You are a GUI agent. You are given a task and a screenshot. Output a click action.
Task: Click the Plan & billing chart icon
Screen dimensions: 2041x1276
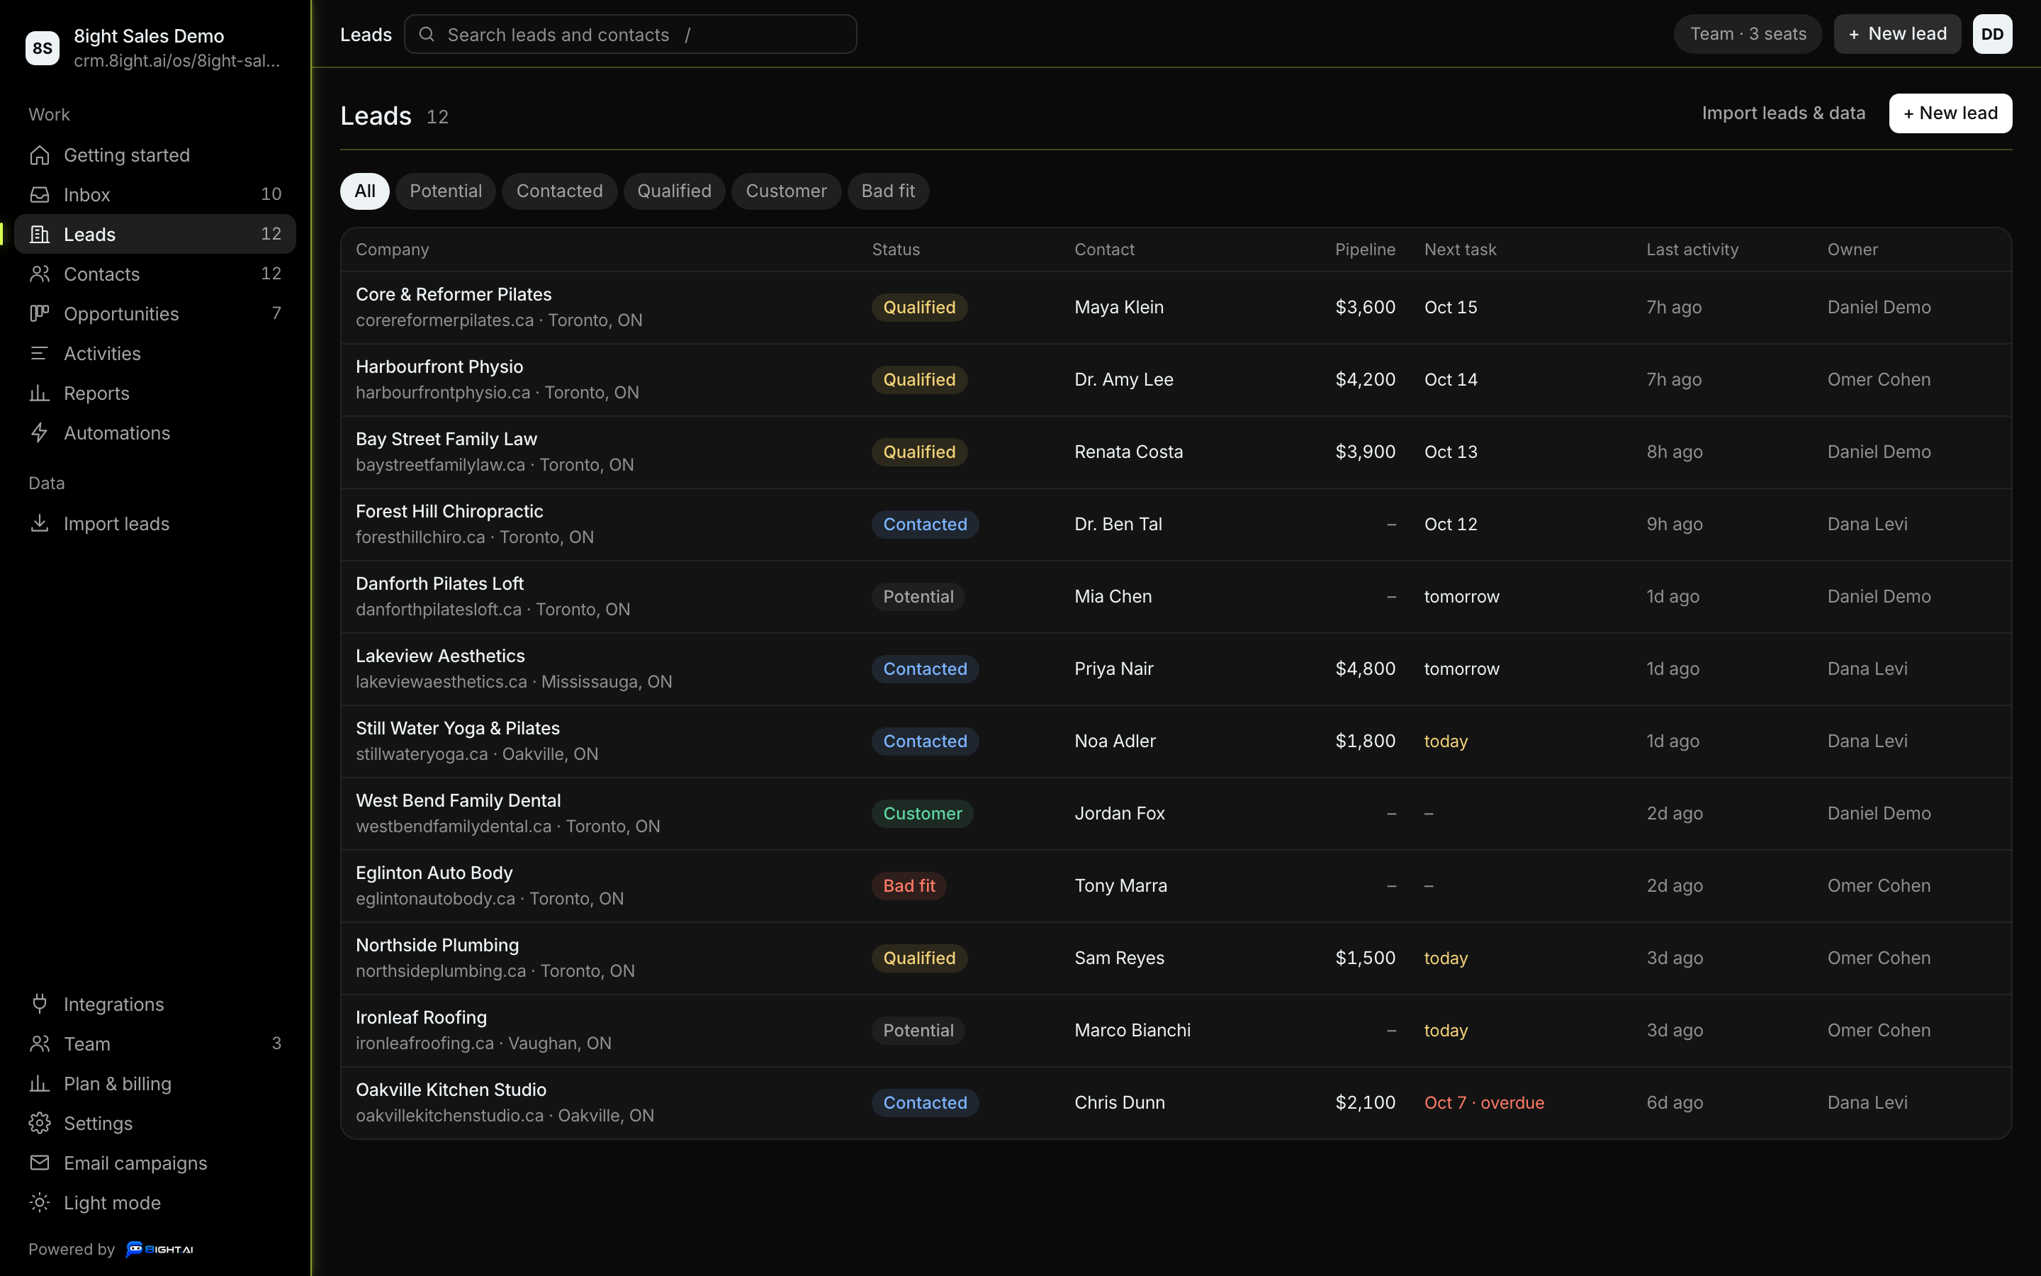(x=40, y=1084)
